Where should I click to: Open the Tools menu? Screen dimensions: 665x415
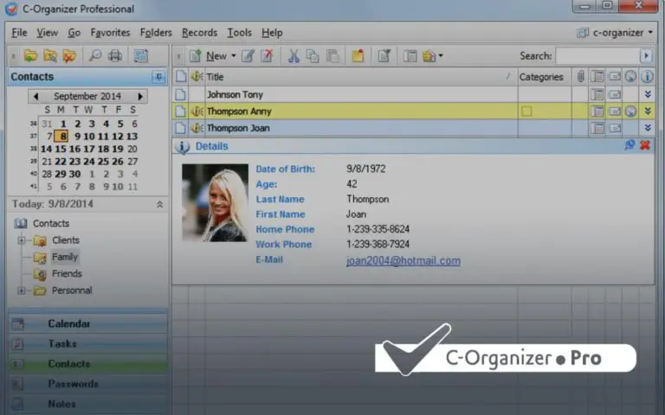239,33
